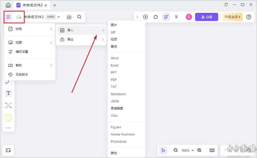Click the save/download icon near filename
257x158 pixels.
point(69,17)
